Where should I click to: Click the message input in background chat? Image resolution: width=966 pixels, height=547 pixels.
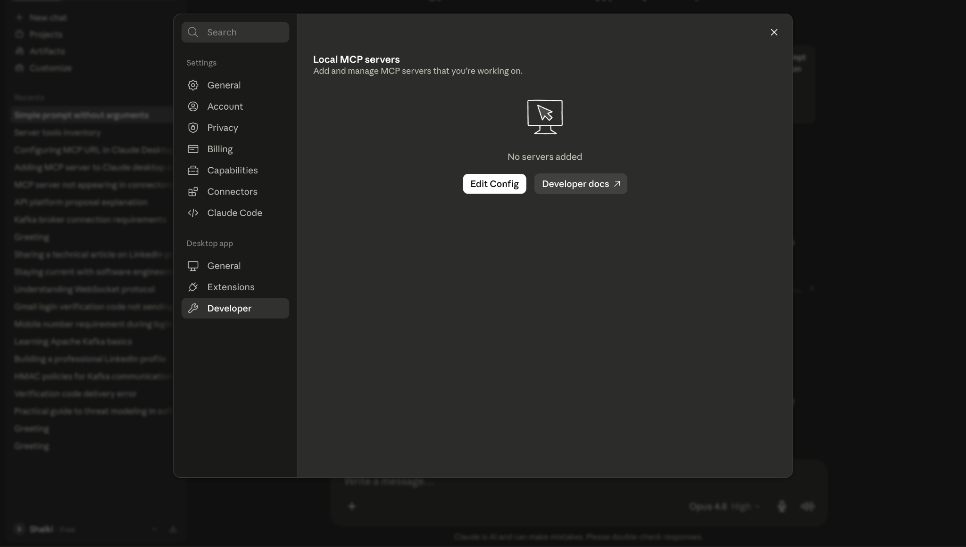coord(579,482)
